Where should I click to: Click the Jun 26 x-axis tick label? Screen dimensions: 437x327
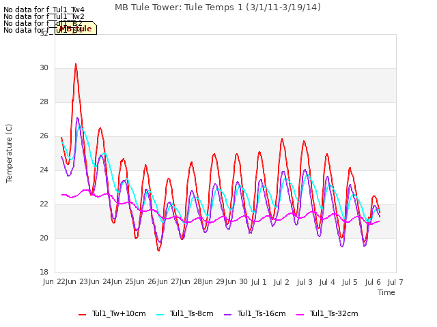coord(145,282)
